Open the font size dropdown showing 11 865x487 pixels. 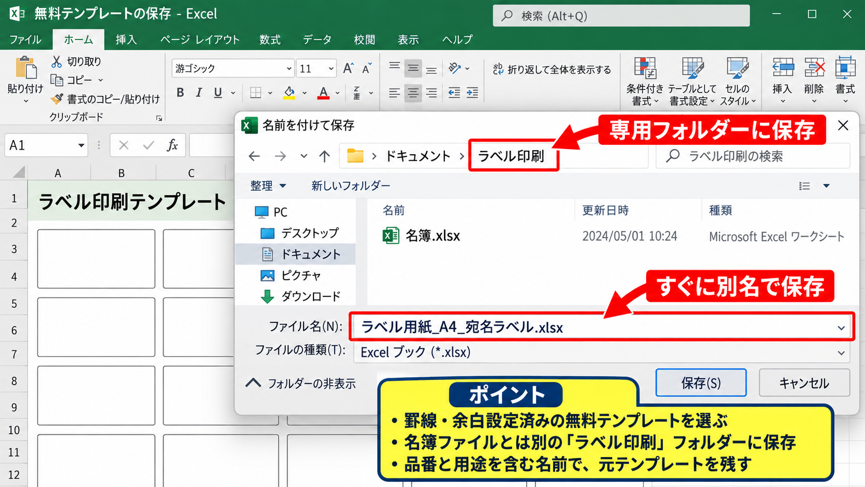pos(331,68)
